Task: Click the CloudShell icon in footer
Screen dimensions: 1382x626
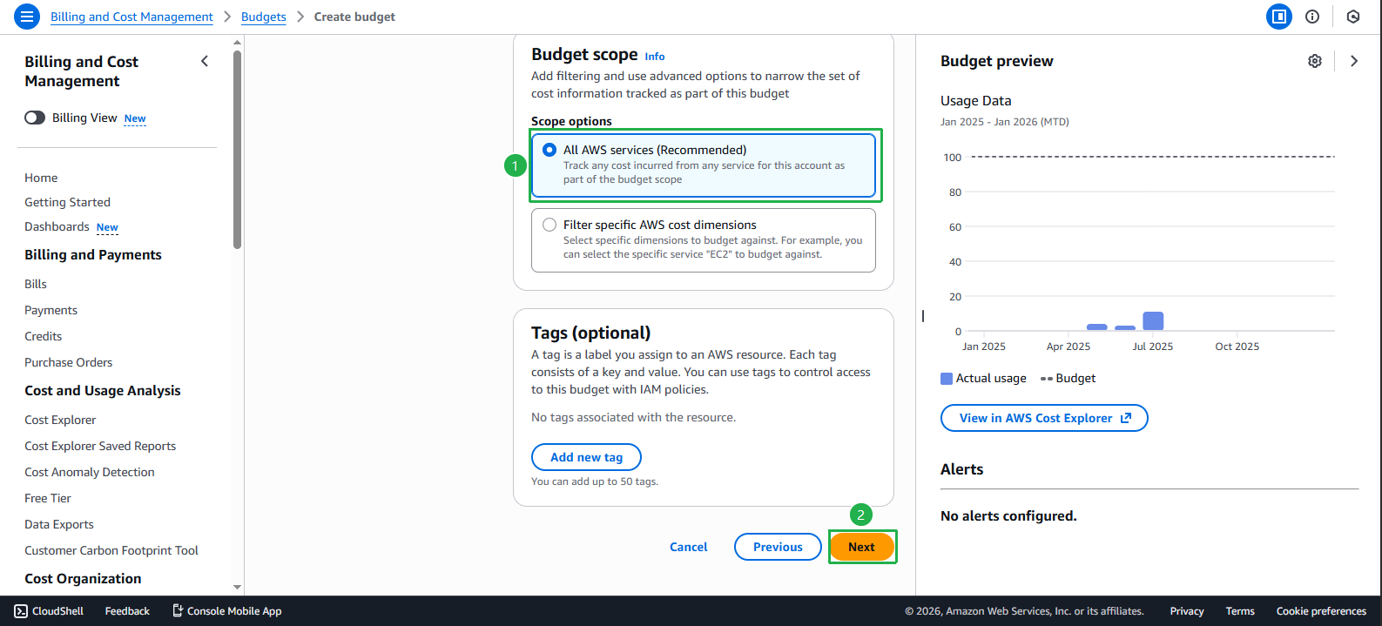Action: pos(22,611)
